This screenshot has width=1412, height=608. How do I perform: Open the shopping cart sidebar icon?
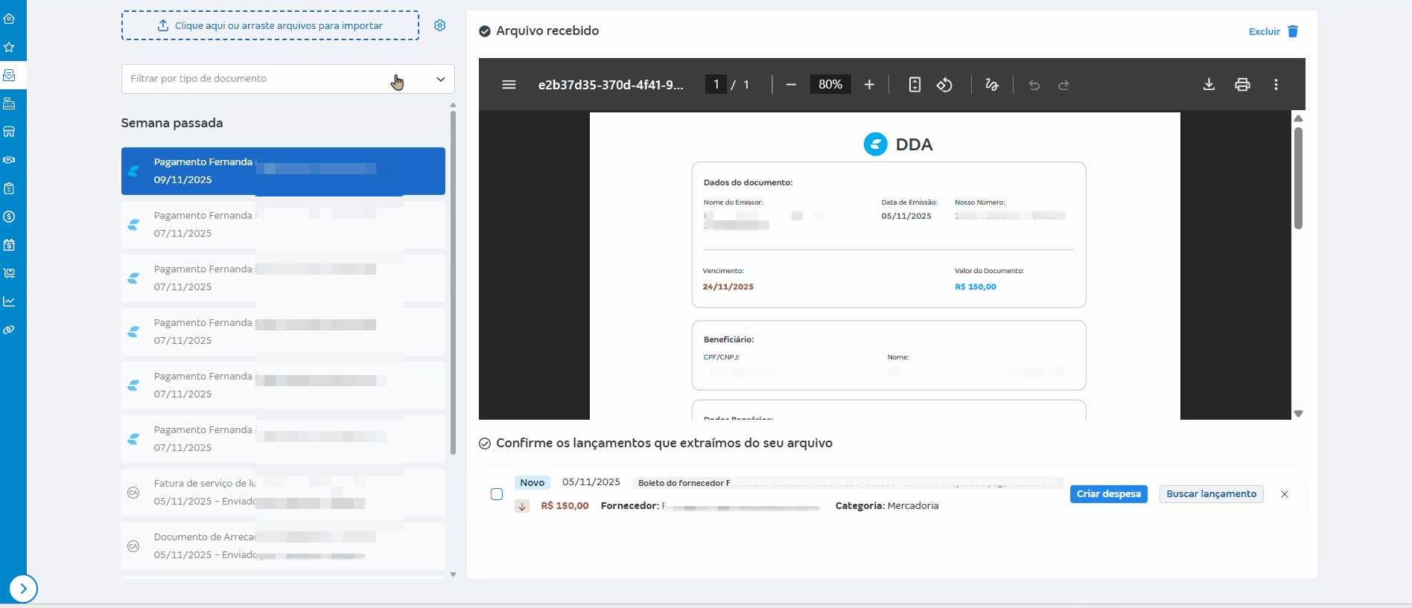click(10, 273)
